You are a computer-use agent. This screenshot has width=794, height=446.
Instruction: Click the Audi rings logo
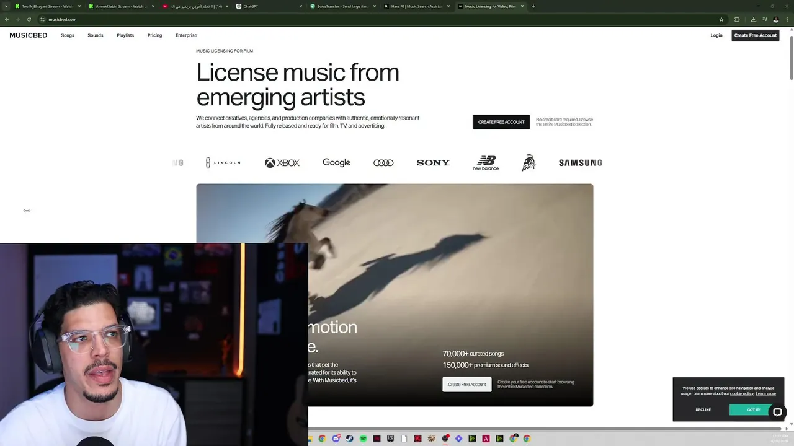click(383, 163)
